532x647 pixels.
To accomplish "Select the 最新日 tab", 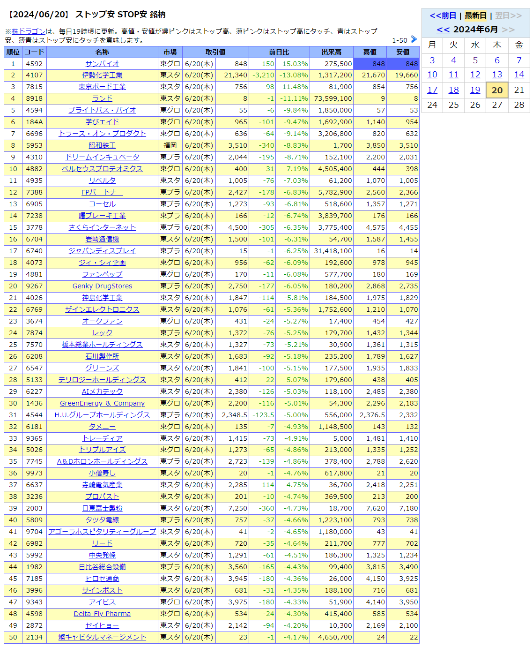I will point(475,15).
